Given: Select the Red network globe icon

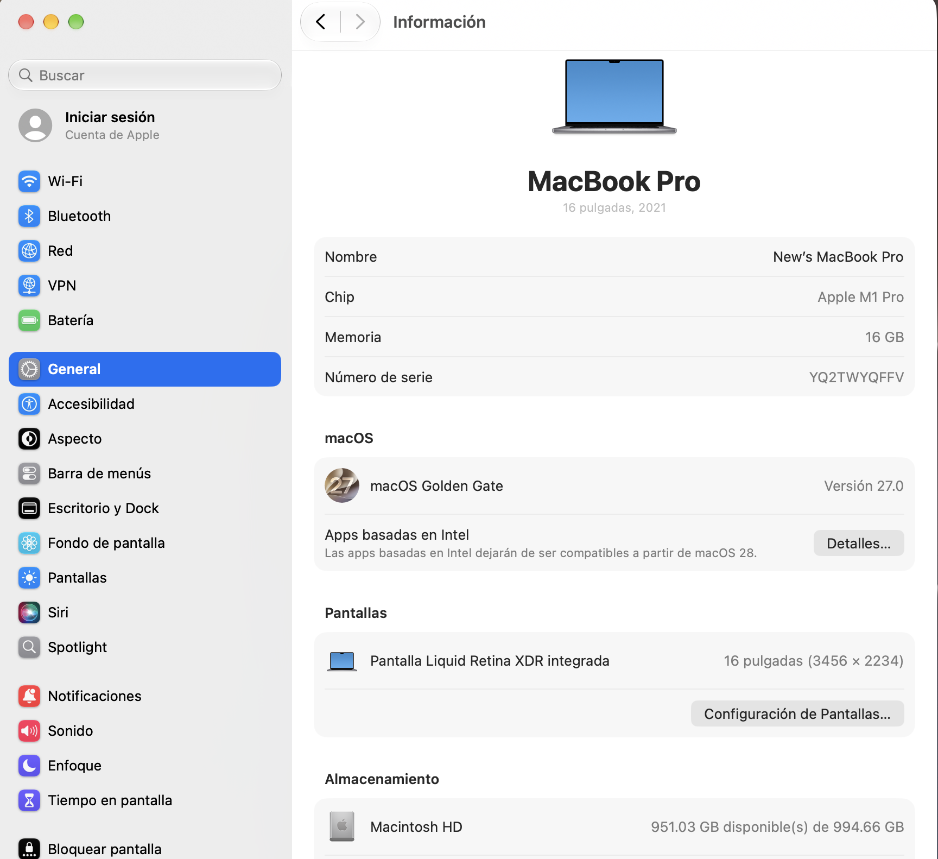Looking at the screenshot, I should coord(29,251).
